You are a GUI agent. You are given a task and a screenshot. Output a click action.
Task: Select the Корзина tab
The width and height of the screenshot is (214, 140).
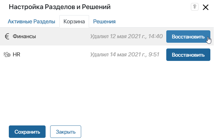74,22
